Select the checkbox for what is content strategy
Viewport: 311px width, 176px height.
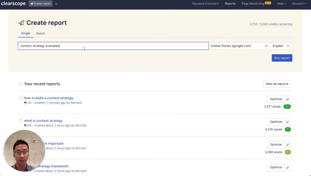pyautogui.click(x=21, y=120)
